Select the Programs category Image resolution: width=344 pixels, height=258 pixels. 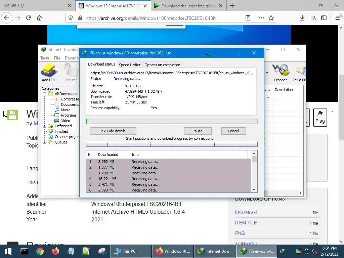pos(69,115)
